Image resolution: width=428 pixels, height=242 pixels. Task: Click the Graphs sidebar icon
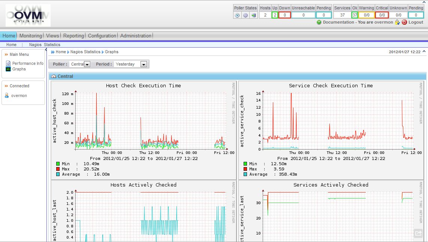tap(8, 69)
